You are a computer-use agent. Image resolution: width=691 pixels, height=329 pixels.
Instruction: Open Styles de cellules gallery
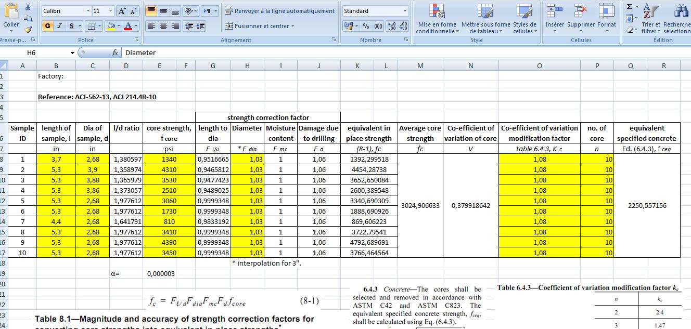(x=524, y=19)
